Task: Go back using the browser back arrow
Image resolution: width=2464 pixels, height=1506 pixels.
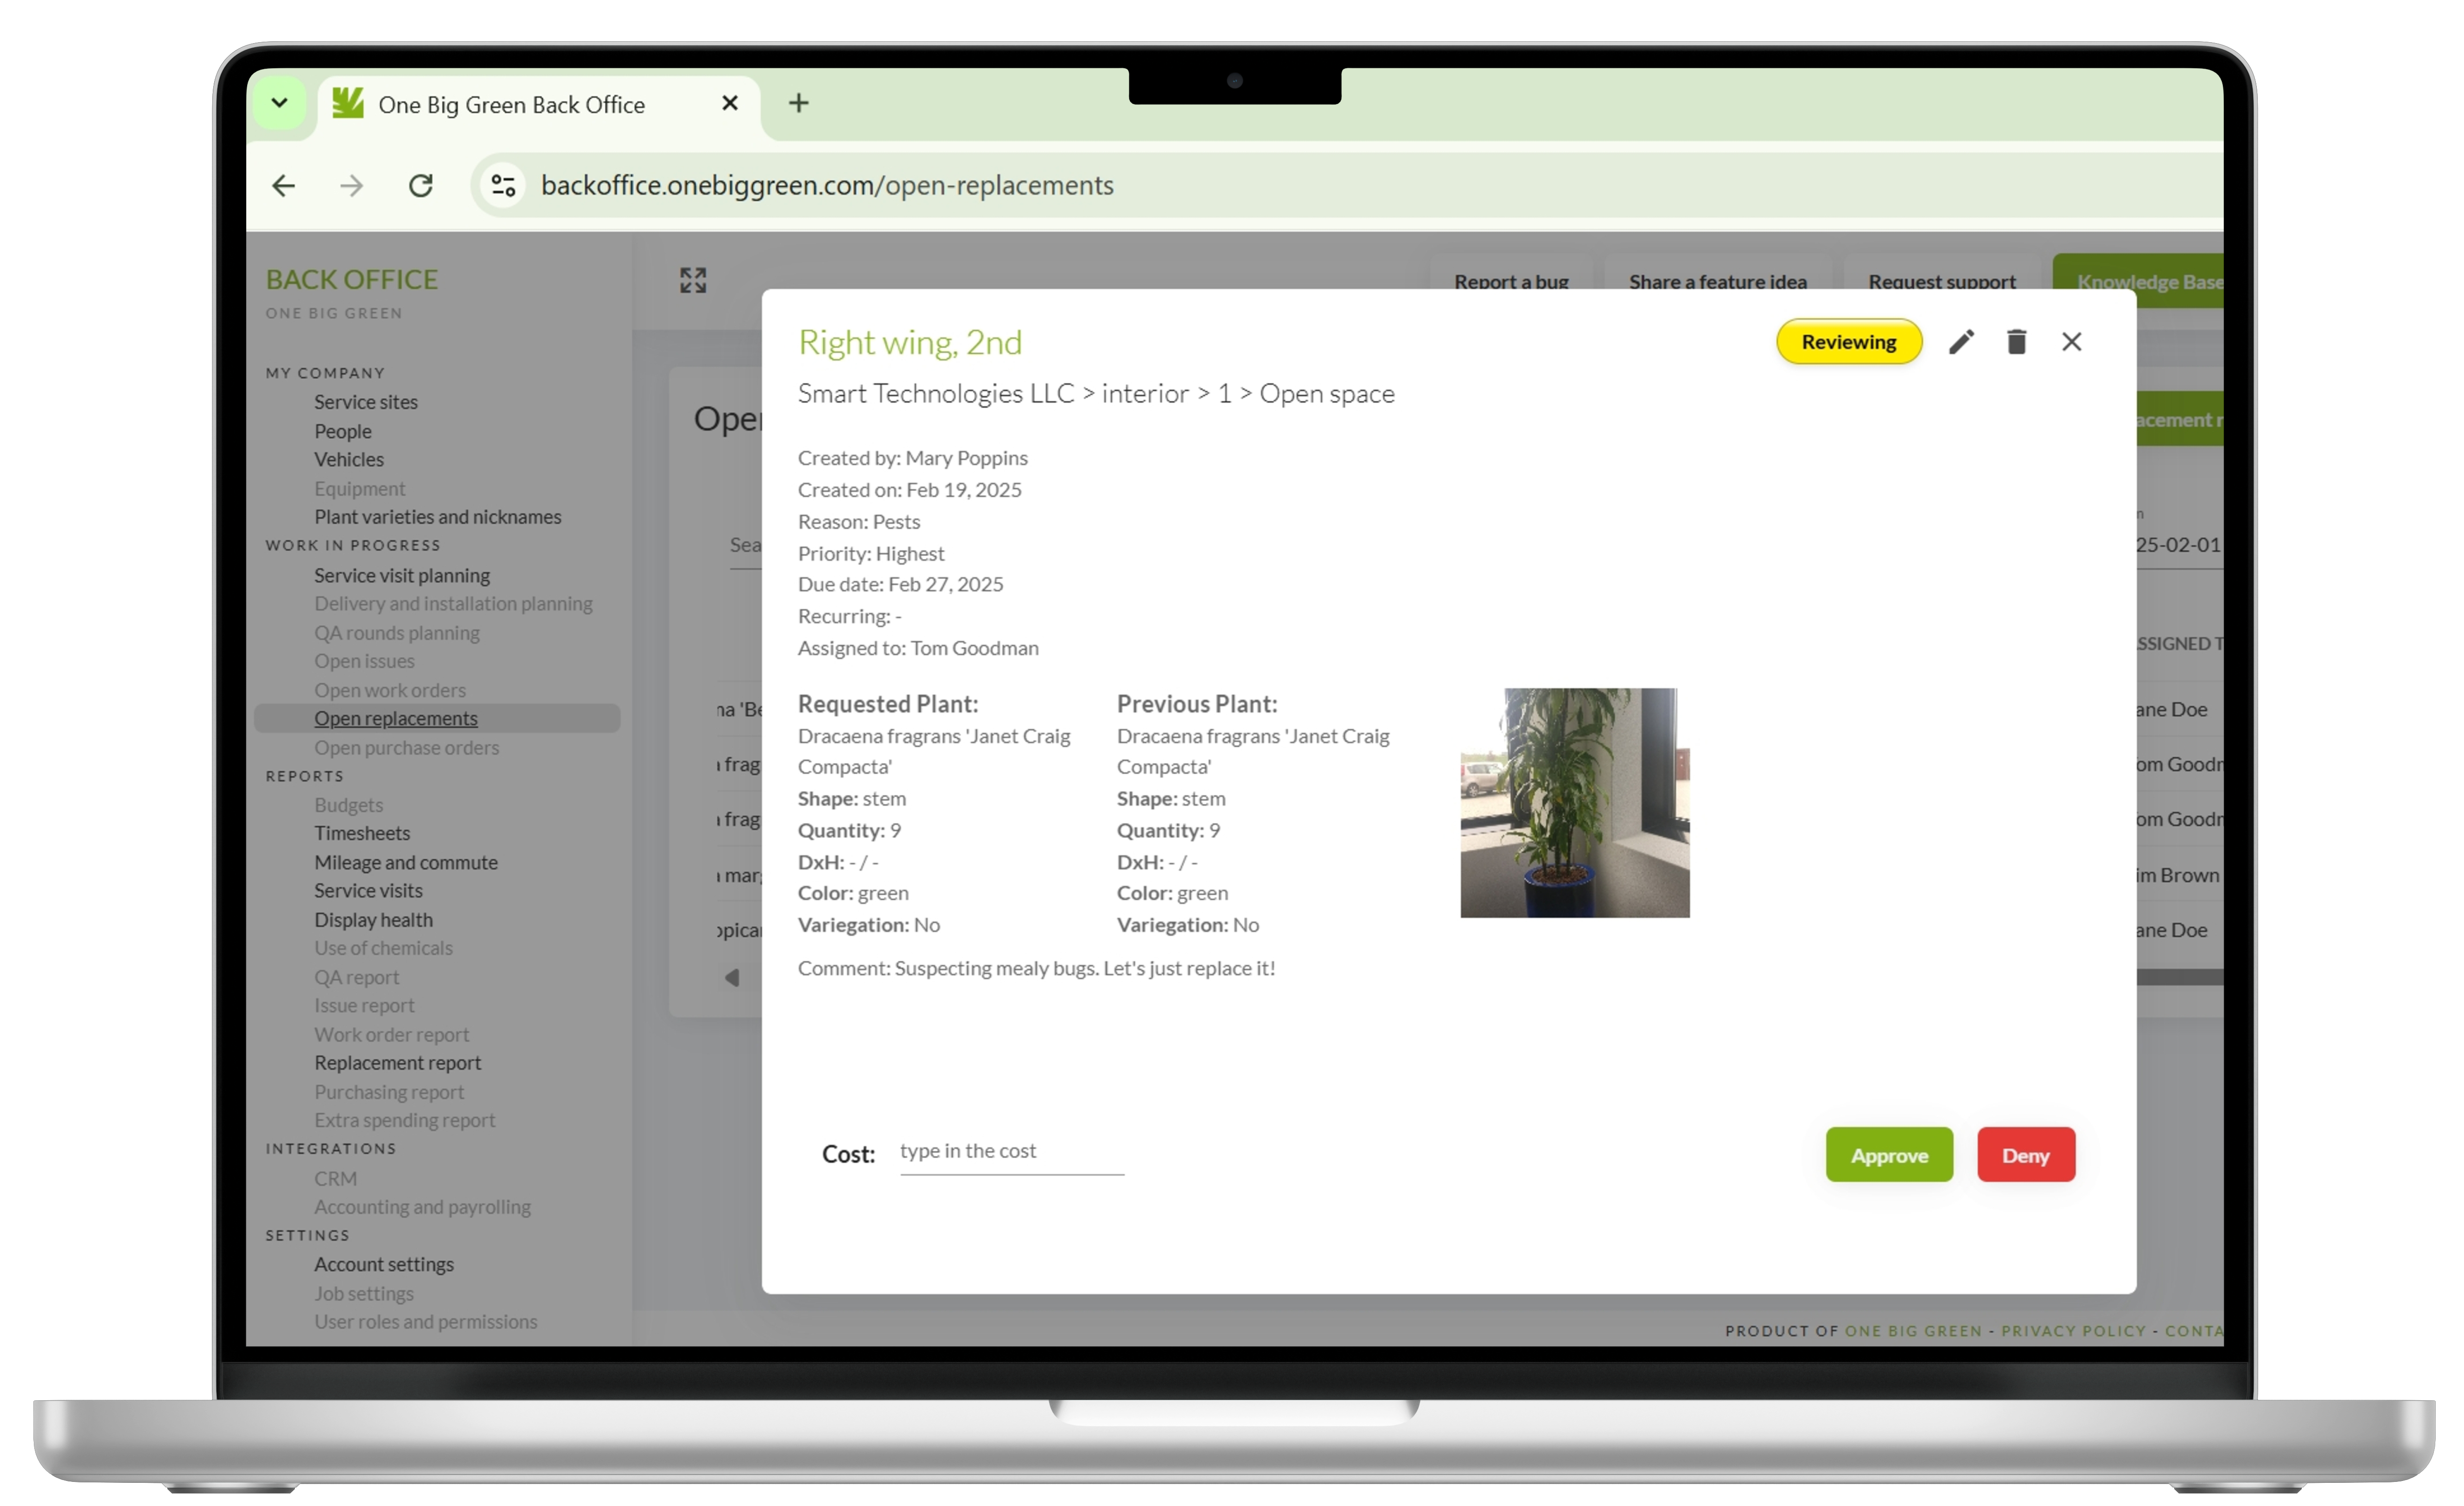Action: pos(284,186)
